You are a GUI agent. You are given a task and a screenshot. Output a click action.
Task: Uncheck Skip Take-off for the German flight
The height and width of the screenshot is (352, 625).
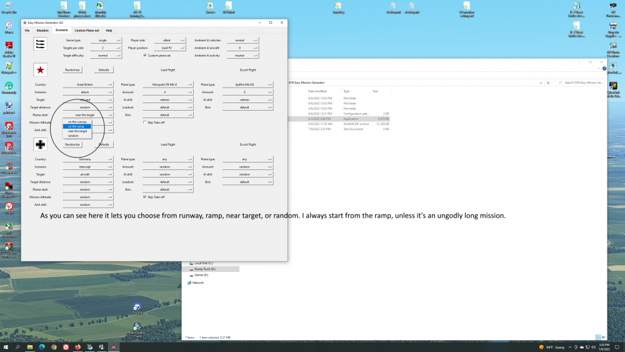click(145, 197)
